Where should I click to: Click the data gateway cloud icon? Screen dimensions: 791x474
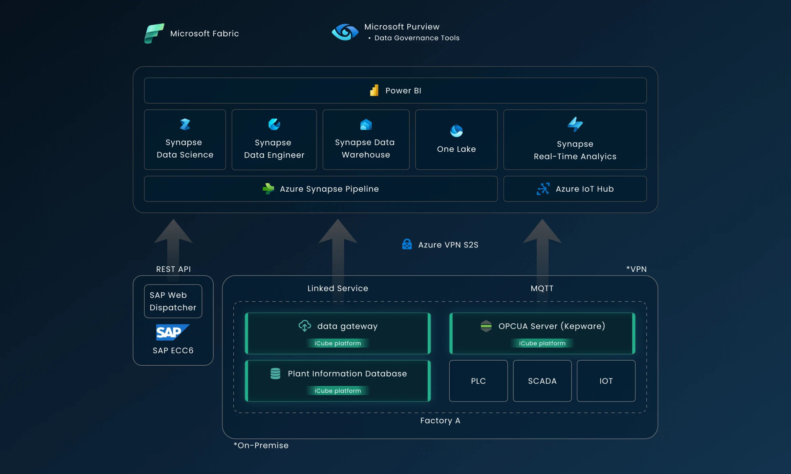[304, 326]
